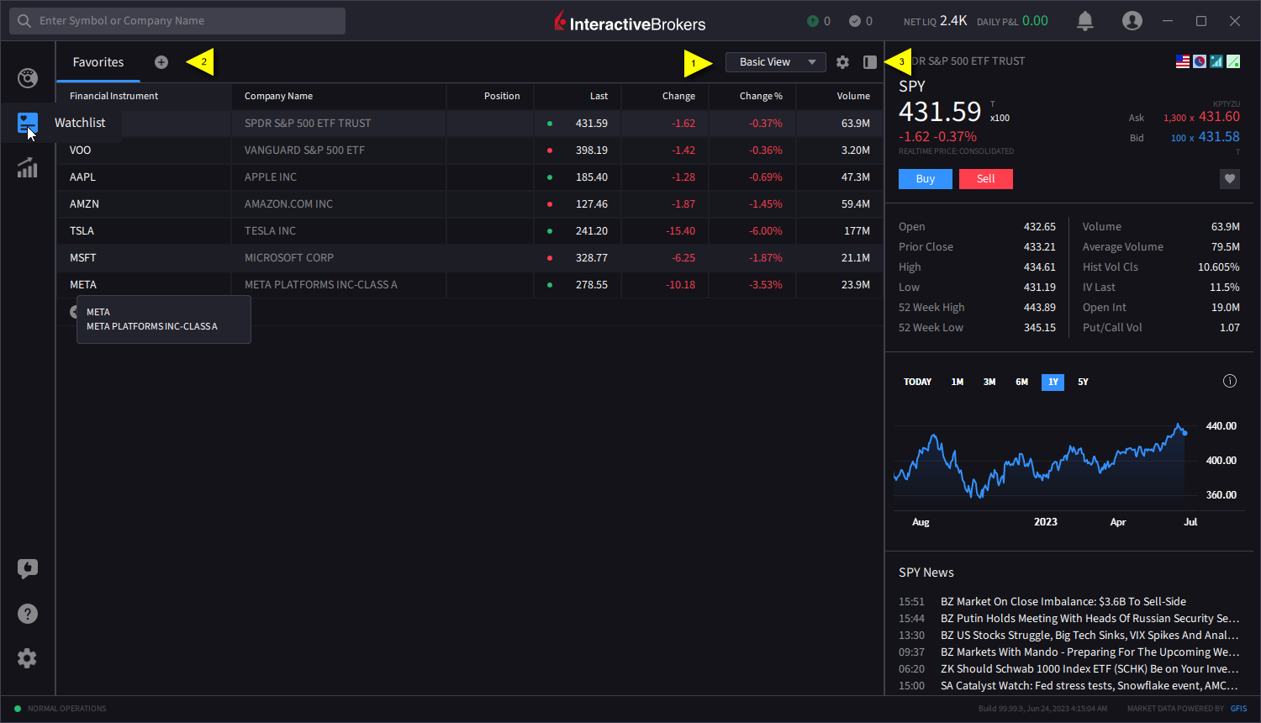Viewport: 1261px width, 723px height.
Task: Select the MSFT row ticker
Action: 82,257
